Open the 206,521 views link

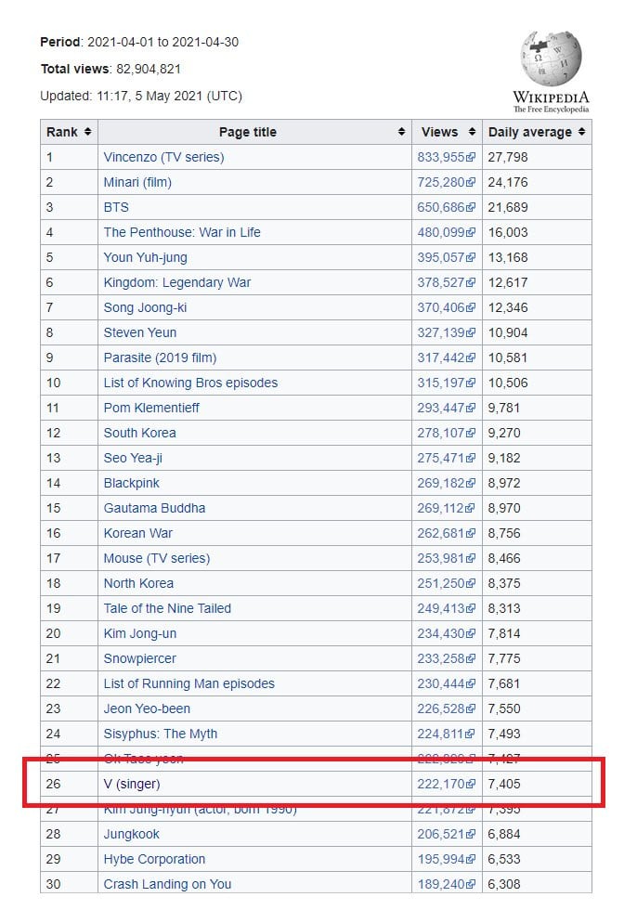(441, 834)
